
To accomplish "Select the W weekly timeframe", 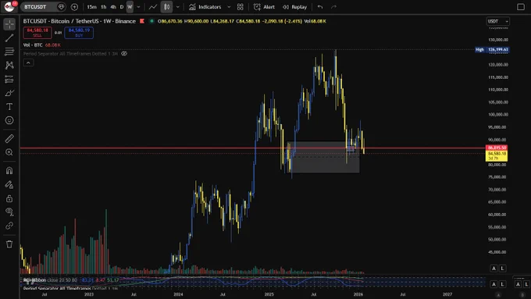I will click(130, 7).
